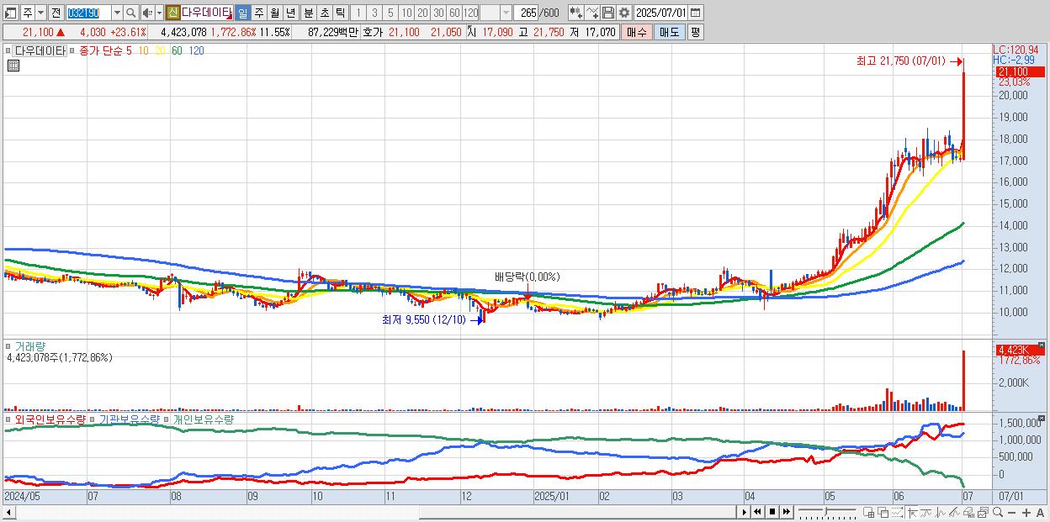Open the calendar date picker icon

[x=695, y=13]
